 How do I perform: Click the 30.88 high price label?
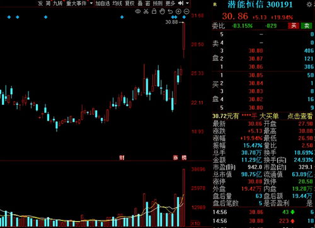[x=171, y=22]
